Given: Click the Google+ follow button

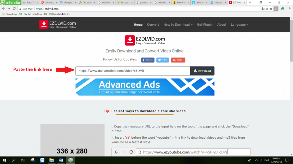Looking at the screenshot, I should (x=178, y=60).
